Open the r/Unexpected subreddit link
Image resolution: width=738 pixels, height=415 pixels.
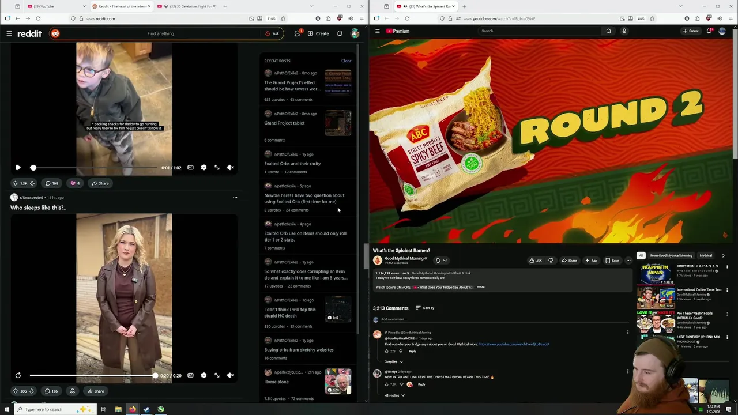(x=31, y=198)
